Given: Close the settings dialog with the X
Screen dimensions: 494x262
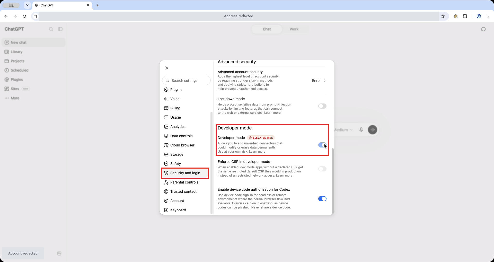Looking at the screenshot, I should coord(167,68).
